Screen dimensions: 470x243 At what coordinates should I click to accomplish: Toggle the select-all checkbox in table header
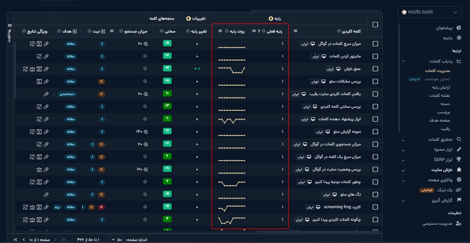click(x=375, y=25)
